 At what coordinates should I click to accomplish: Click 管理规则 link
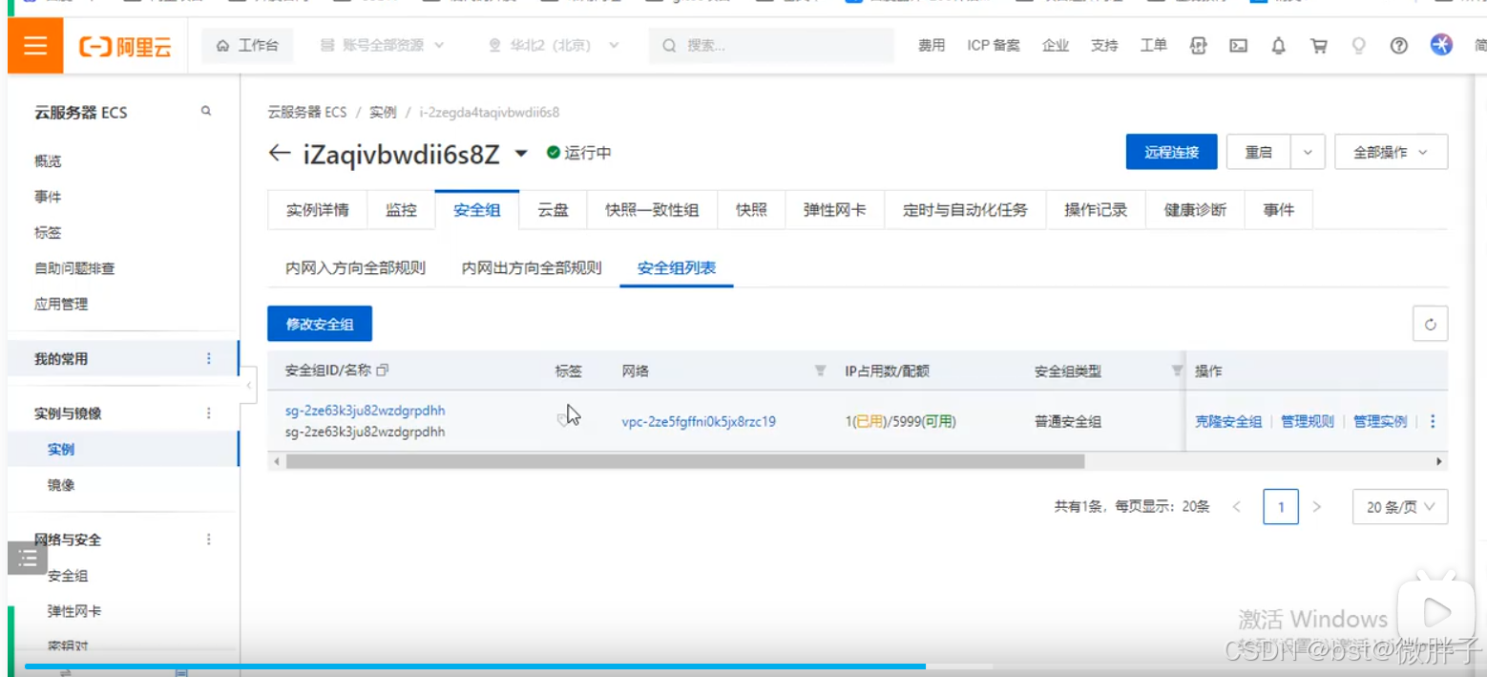pos(1308,421)
